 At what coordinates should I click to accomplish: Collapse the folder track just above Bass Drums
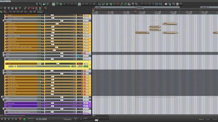pos(90,100)
